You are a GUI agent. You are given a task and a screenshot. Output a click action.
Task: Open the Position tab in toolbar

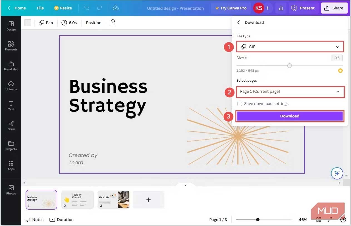(x=93, y=23)
